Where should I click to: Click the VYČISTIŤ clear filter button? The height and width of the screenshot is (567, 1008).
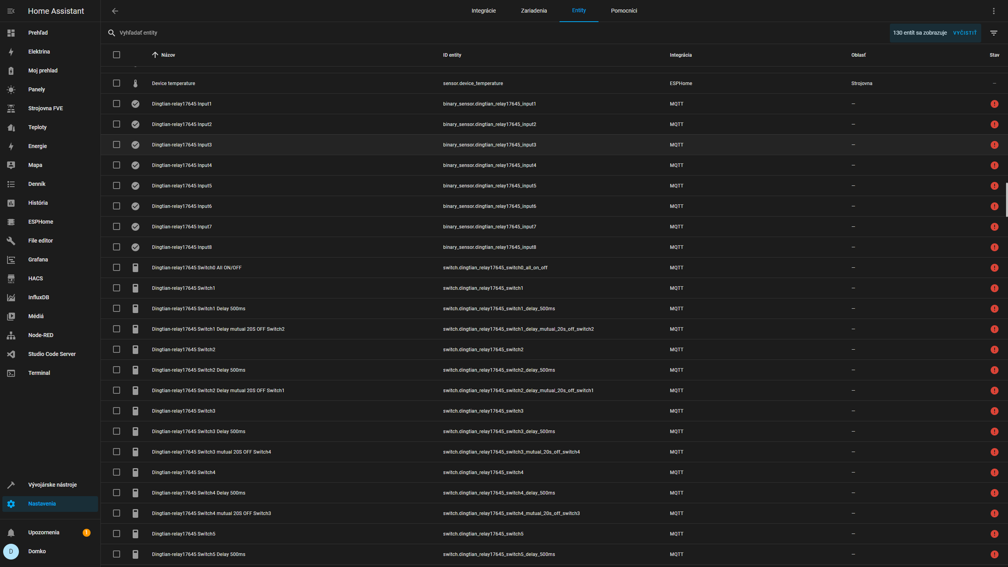(965, 33)
